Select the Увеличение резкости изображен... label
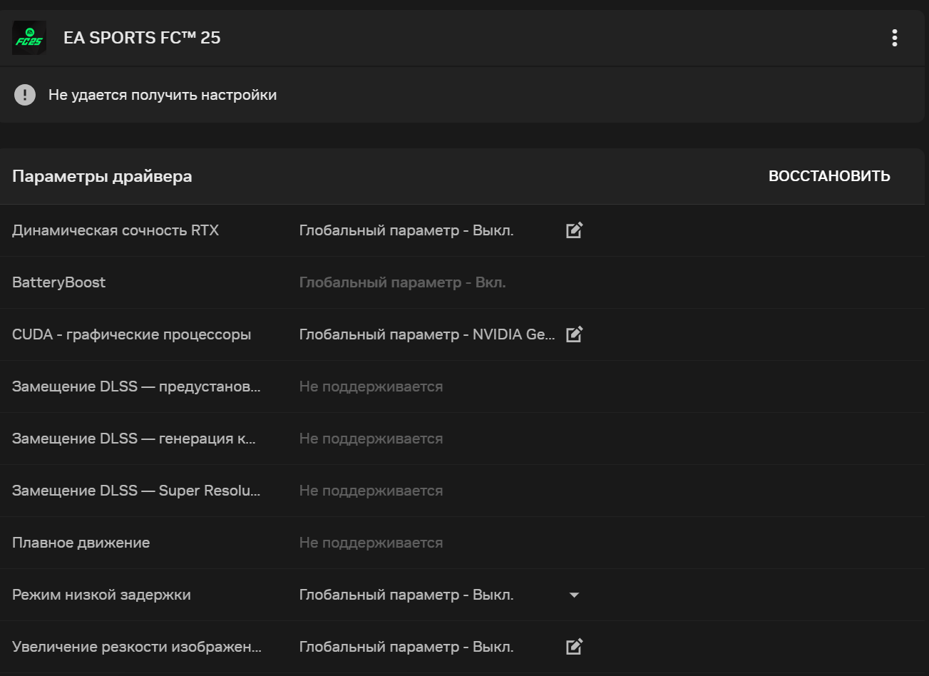Image resolution: width=929 pixels, height=676 pixels. (x=137, y=647)
